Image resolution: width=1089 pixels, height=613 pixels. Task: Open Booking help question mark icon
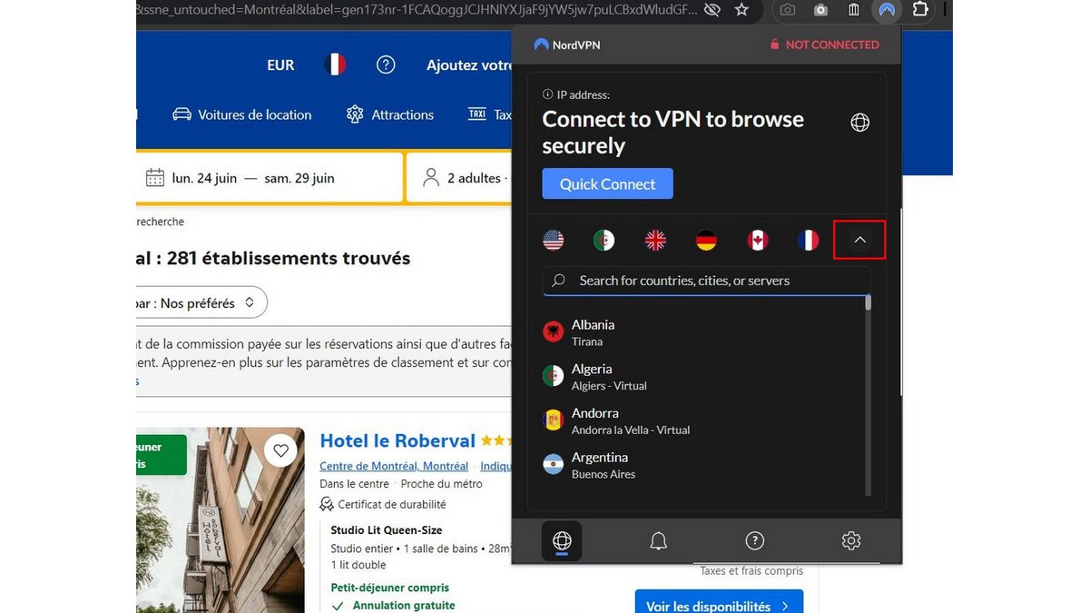click(x=386, y=64)
